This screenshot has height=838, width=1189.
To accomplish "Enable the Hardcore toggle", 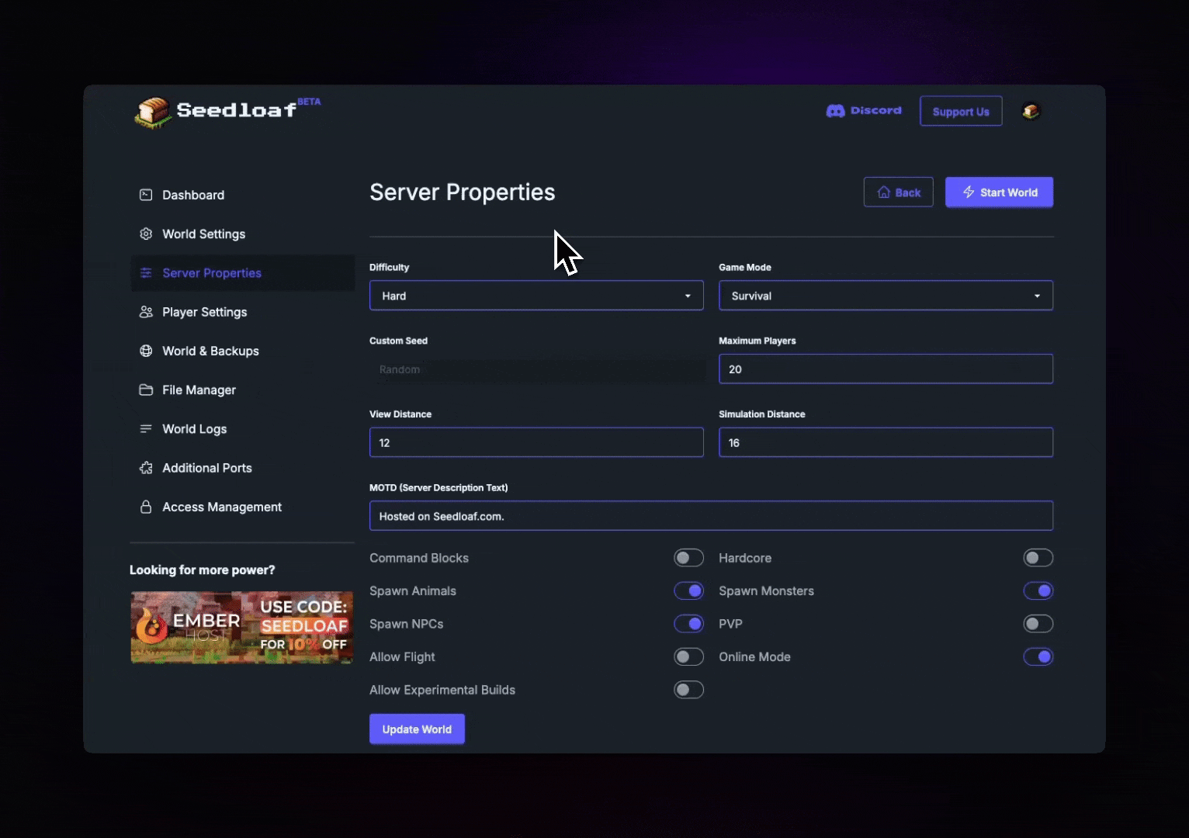I will tap(1038, 558).
